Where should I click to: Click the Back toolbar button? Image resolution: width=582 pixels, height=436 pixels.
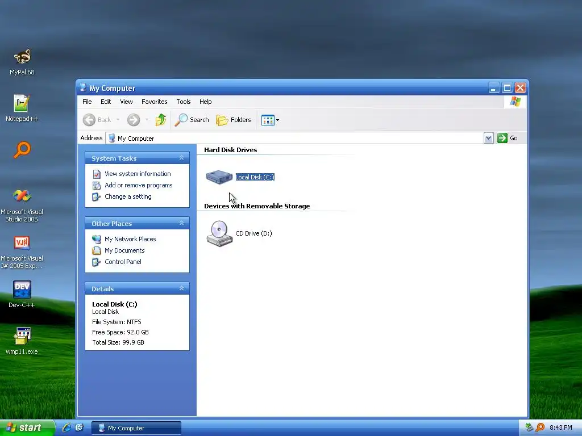pos(97,120)
